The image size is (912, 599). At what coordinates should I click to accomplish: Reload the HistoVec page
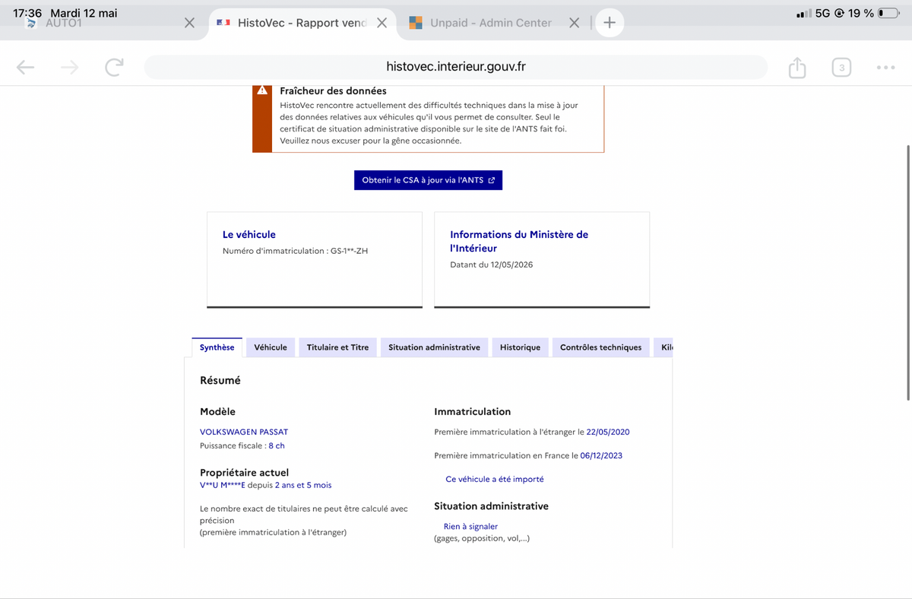[x=114, y=68]
